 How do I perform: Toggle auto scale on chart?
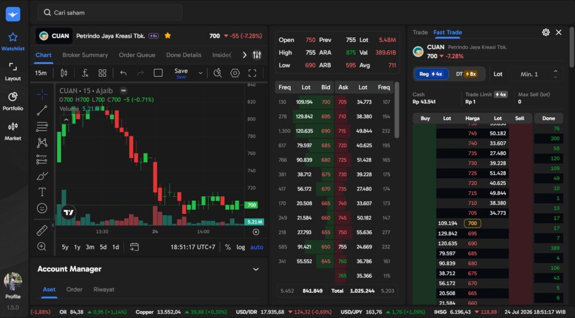(257, 247)
